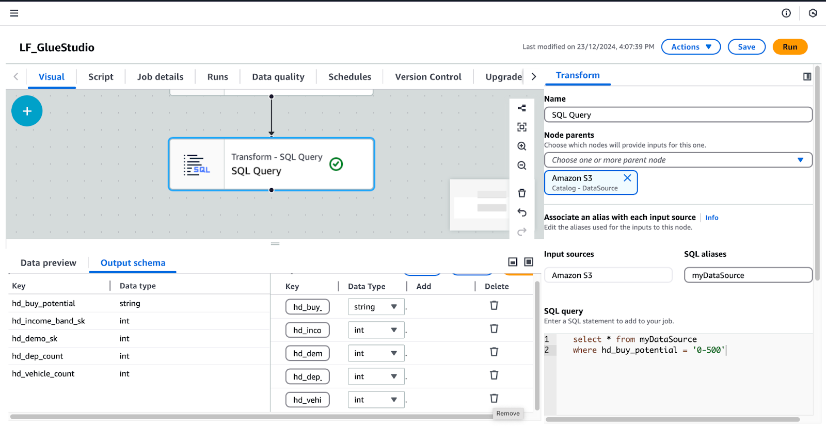Switch to Data preview tab

(49, 263)
